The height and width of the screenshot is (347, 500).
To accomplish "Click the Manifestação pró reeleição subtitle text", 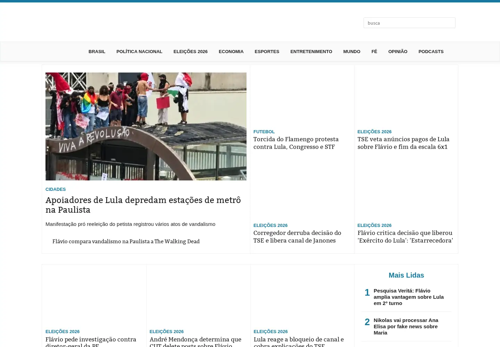I will [130, 224].
